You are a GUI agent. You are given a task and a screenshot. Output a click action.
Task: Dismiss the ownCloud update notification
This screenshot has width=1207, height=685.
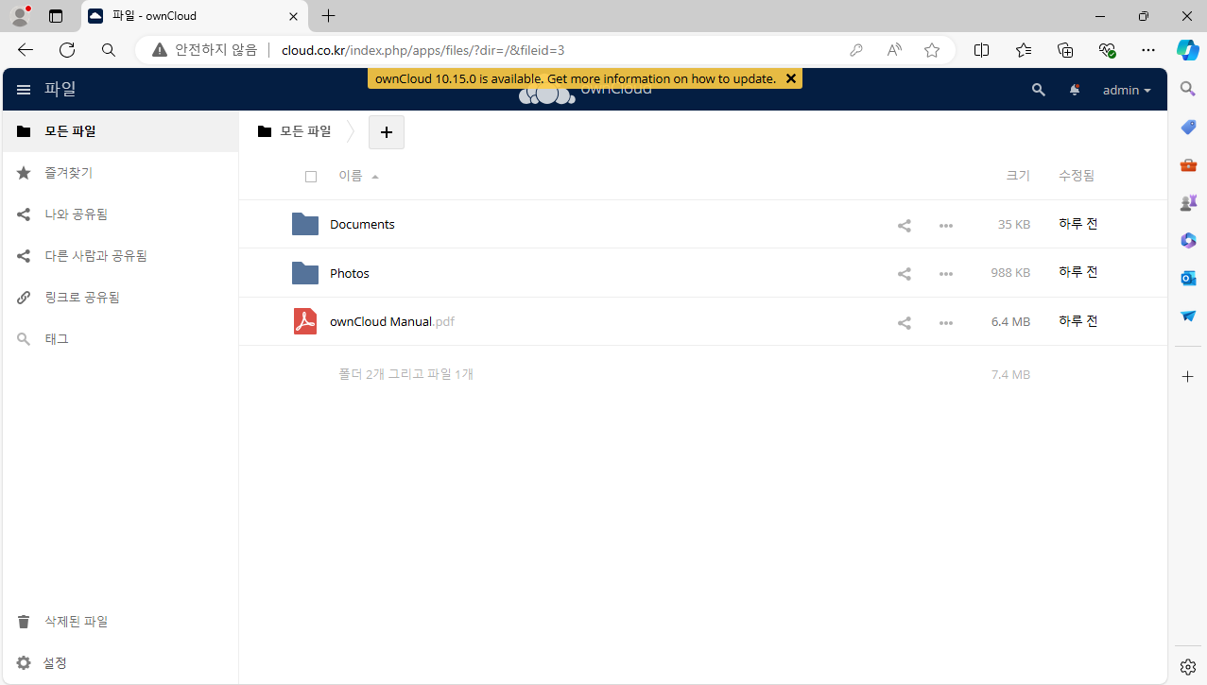[x=791, y=78]
